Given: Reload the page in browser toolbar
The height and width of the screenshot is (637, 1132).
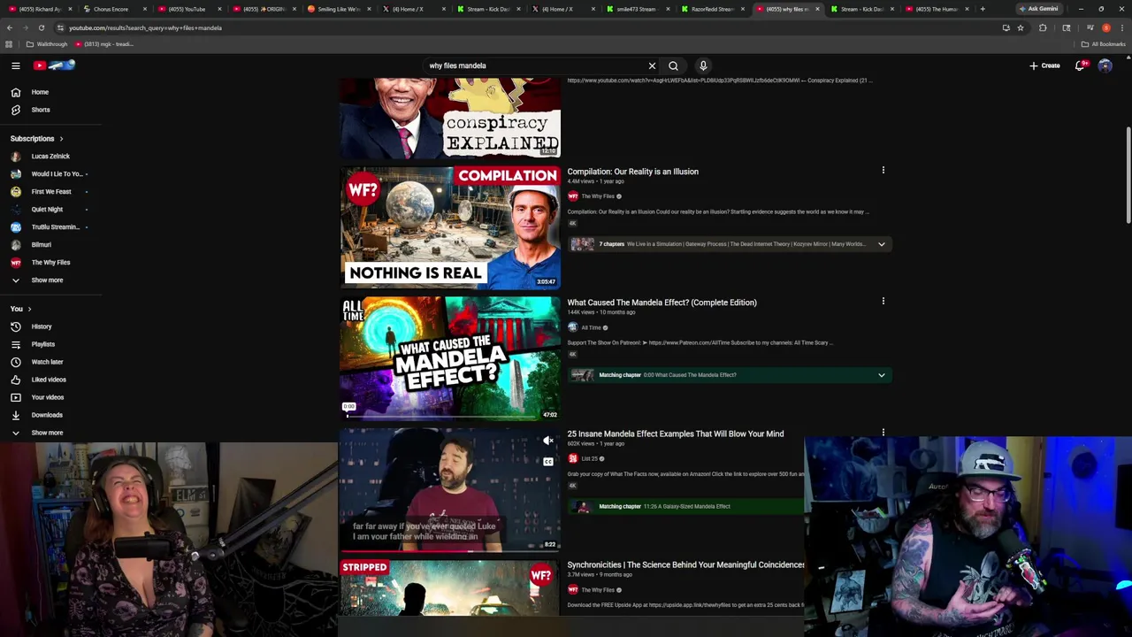Looking at the screenshot, I should click(x=41, y=27).
